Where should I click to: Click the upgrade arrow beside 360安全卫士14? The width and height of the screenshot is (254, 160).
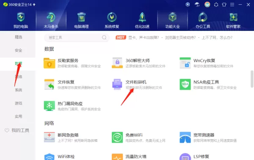34,5
